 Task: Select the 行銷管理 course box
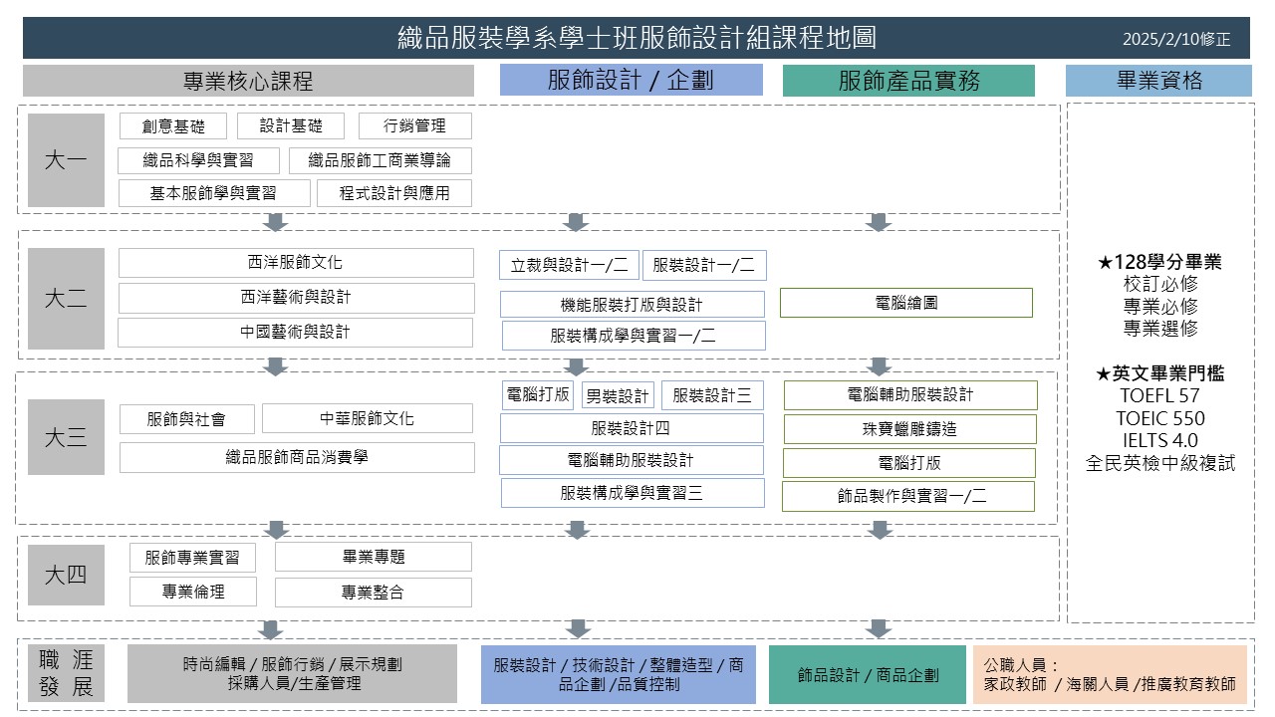click(x=414, y=126)
